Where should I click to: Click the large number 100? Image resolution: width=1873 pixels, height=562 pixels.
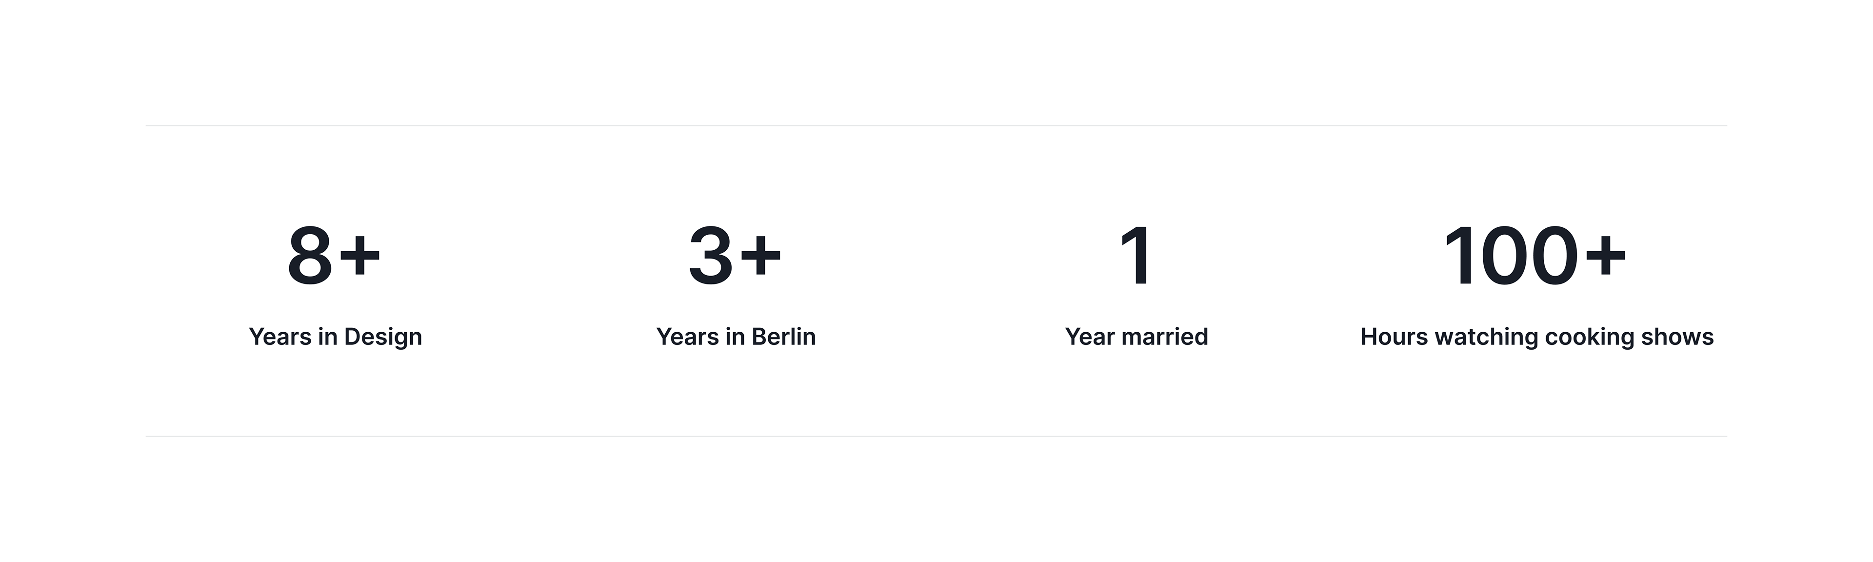click(x=1510, y=256)
